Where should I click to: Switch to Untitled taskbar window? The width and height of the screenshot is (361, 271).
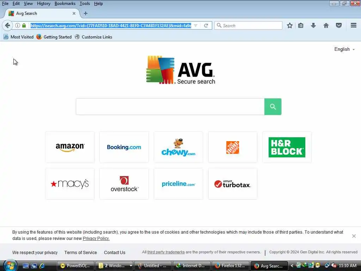point(153,266)
